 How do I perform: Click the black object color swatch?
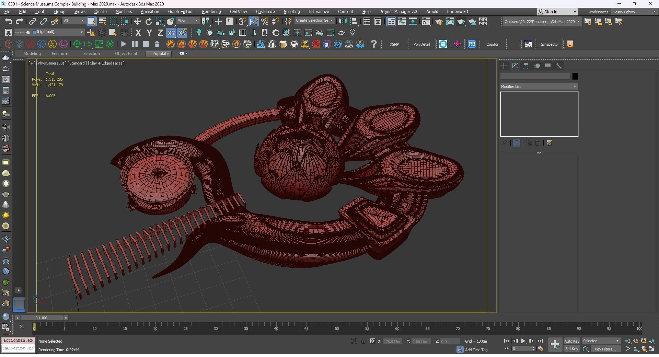click(575, 77)
